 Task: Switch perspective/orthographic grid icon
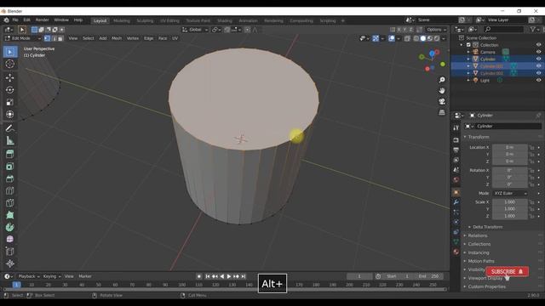point(442,112)
